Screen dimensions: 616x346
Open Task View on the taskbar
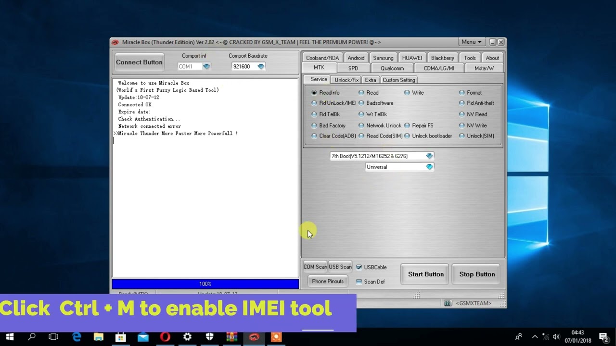[x=53, y=337]
